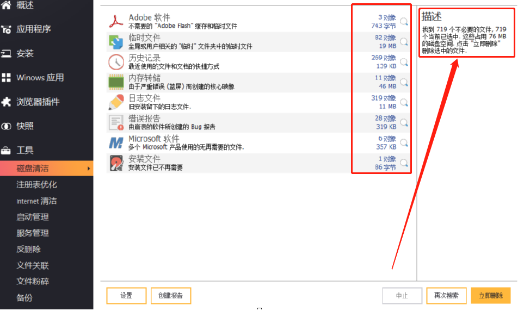Open 启动管理 tool

pyautogui.click(x=33, y=217)
